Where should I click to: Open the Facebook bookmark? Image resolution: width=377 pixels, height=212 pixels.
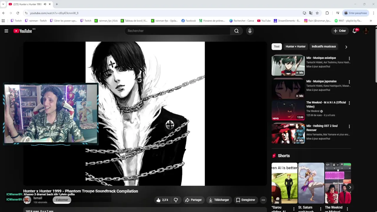[x=188, y=21]
